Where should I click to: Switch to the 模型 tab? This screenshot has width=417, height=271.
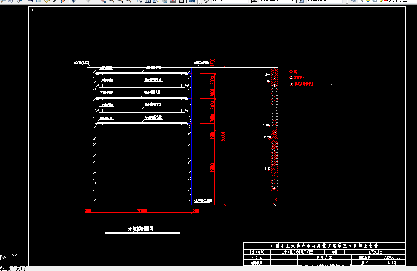point(4,268)
